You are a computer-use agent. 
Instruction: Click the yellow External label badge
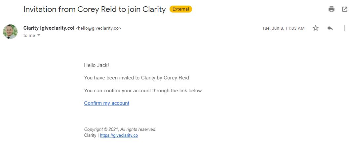(180, 9)
